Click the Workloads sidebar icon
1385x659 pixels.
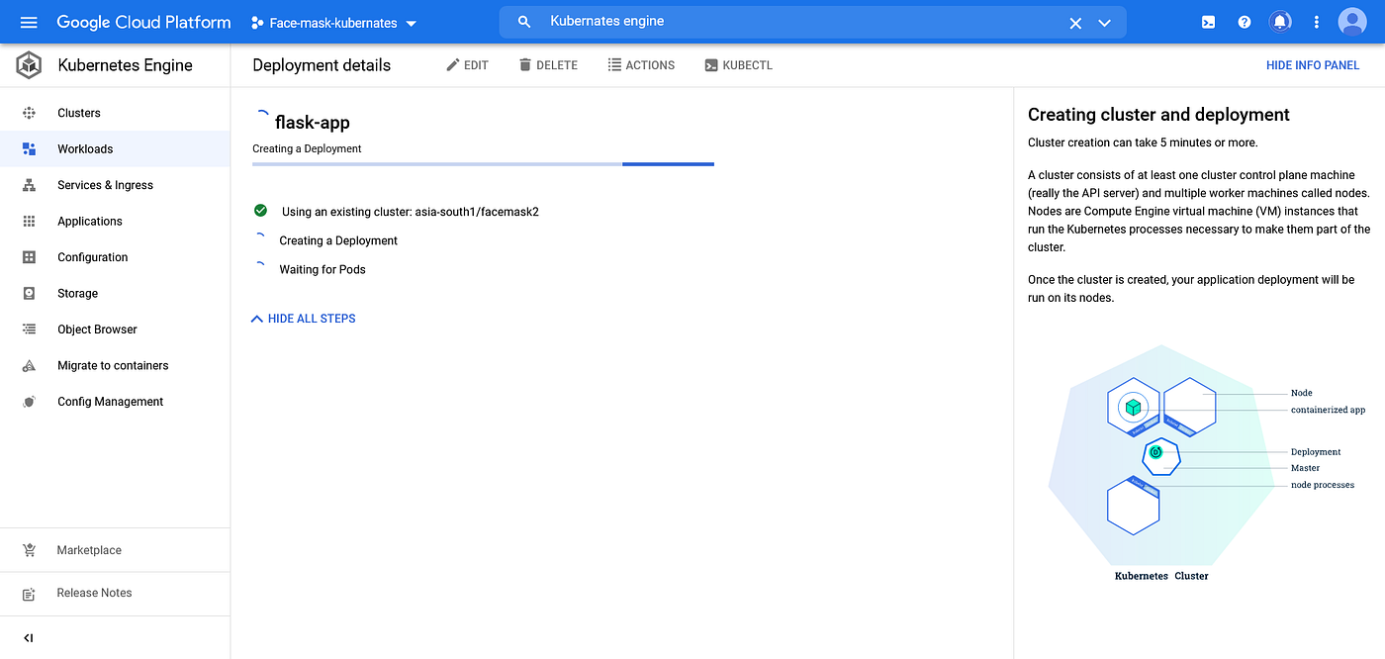(29, 148)
